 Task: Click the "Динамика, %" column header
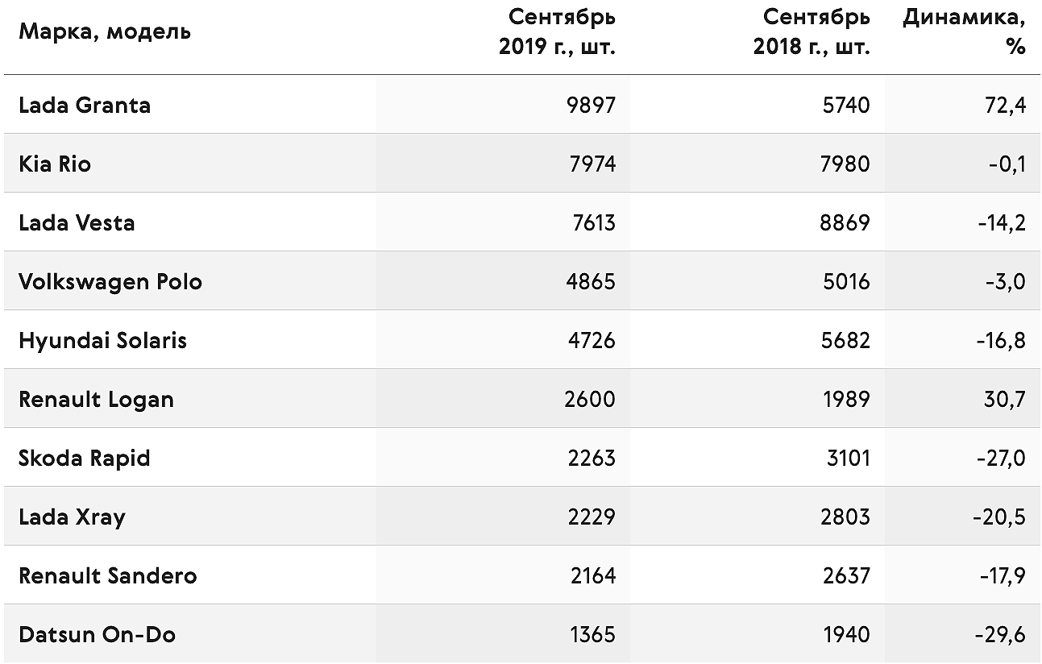[965, 32]
